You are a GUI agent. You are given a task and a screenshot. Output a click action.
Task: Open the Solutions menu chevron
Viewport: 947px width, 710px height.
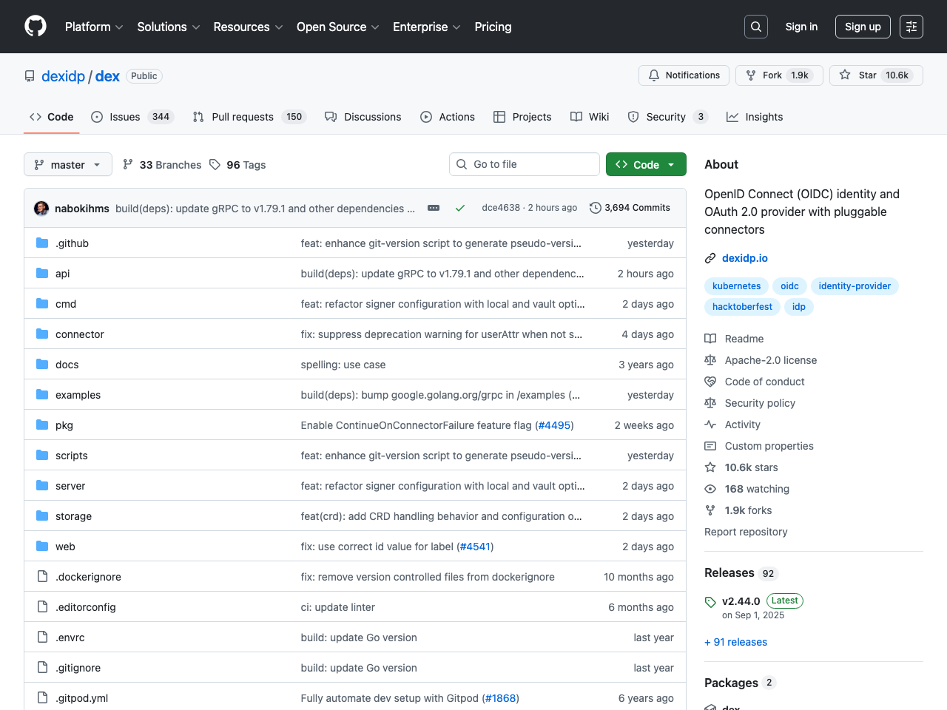tap(197, 27)
